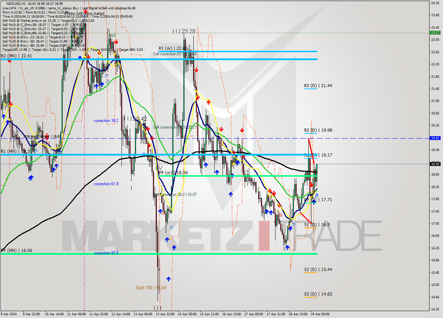Screen dimensions: 443x318
Task: Click the 'correction 87.5' Fibonacci label
Action: click(106, 253)
